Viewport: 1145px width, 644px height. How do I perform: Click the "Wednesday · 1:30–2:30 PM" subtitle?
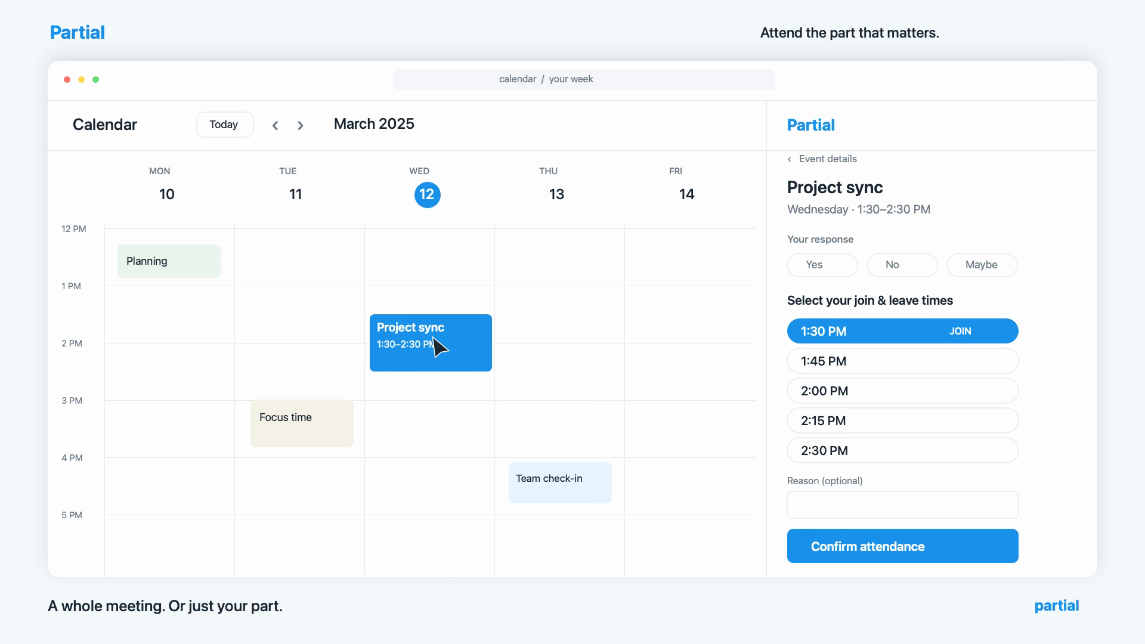coord(858,209)
